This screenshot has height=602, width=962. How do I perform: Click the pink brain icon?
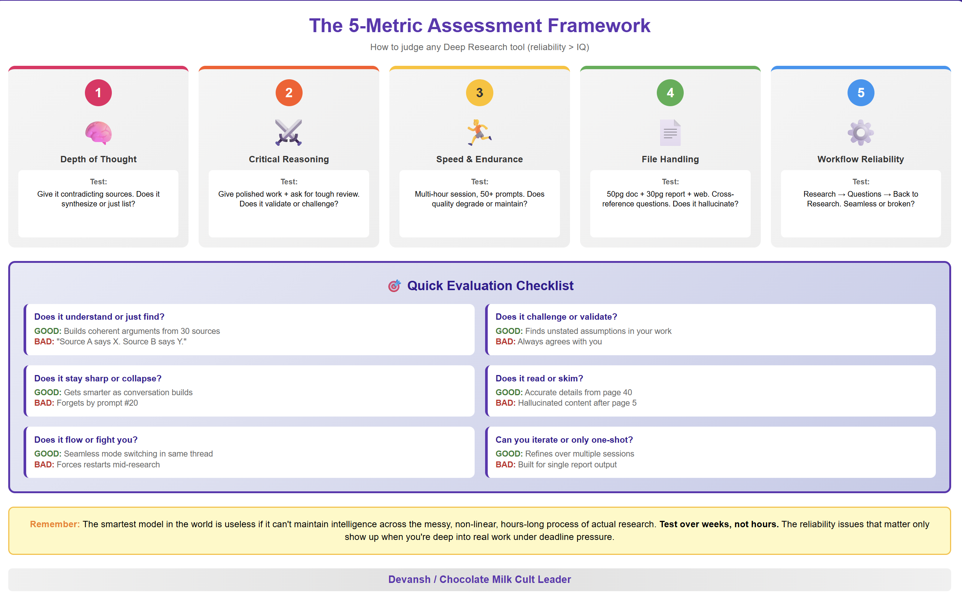(98, 133)
